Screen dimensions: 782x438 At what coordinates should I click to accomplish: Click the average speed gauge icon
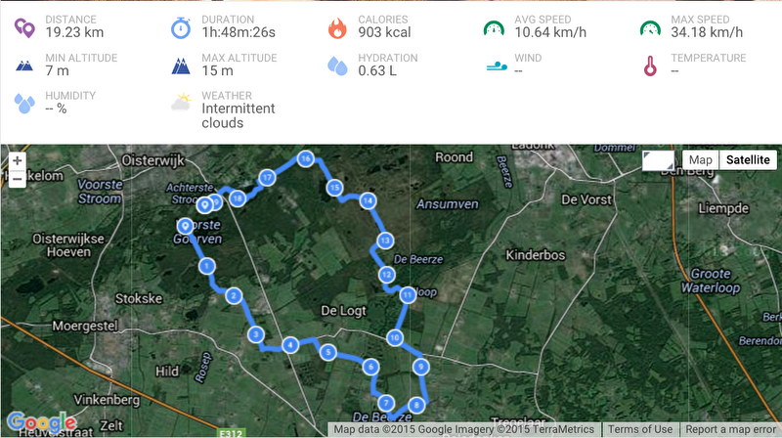494,28
